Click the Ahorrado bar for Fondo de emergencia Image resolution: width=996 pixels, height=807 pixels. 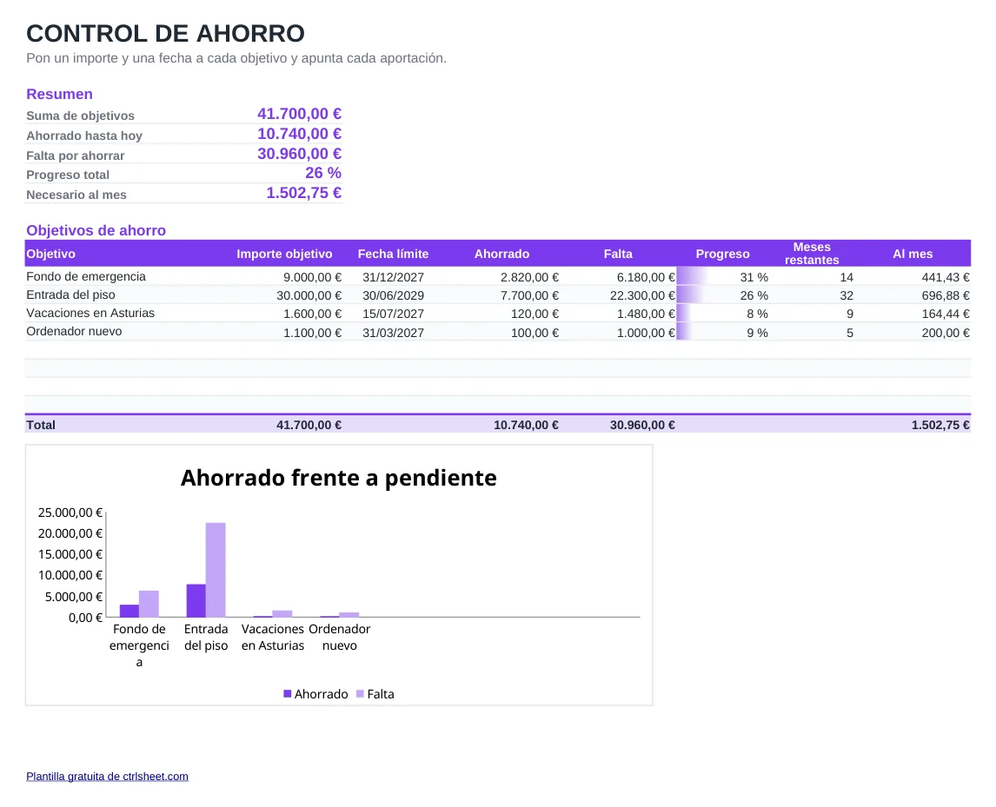pyautogui.click(x=129, y=611)
